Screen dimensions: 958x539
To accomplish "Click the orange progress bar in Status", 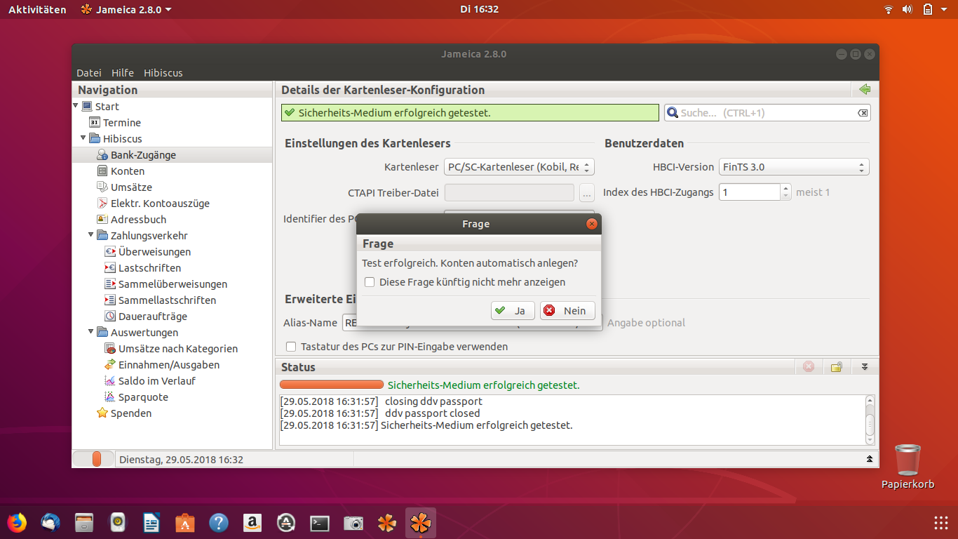I will pyautogui.click(x=332, y=385).
